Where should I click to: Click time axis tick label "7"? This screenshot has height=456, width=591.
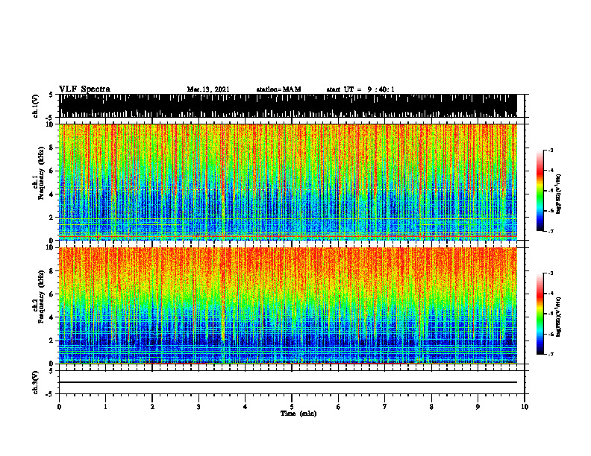coord(385,407)
